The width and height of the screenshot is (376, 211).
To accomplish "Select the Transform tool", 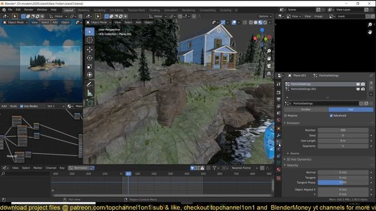I will (90, 75).
